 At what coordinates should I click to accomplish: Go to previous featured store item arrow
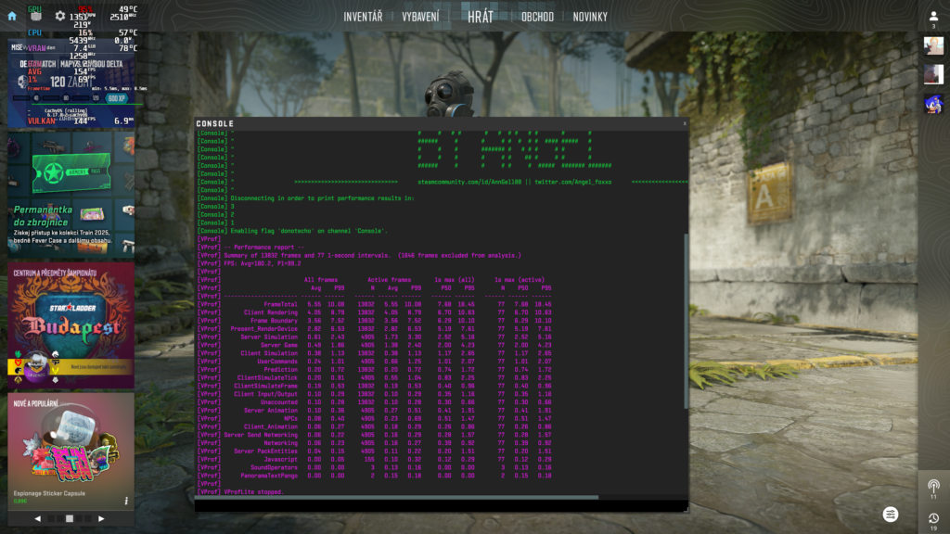tap(38, 519)
